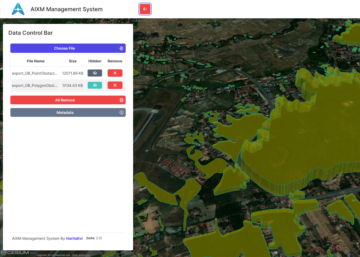Screen dimensions: 360x257
Task: Click the Size column header
Action: point(73,61)
